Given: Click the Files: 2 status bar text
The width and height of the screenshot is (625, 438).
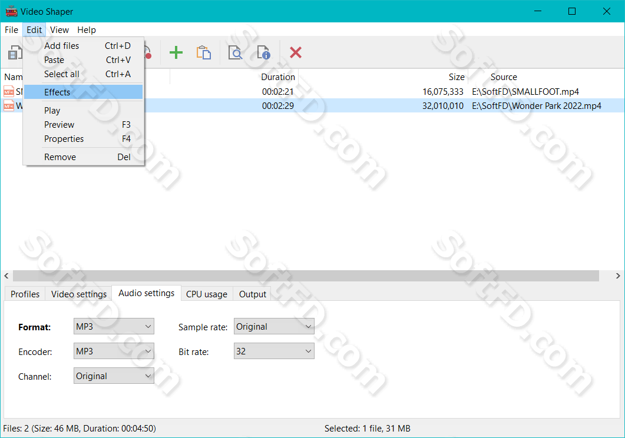Looking at the screenshot, I should tap(80, 429).
